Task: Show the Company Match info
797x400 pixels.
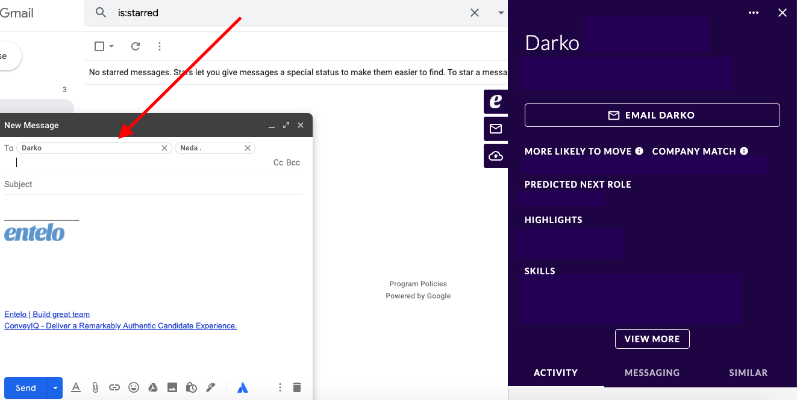Action: (744, 151)
